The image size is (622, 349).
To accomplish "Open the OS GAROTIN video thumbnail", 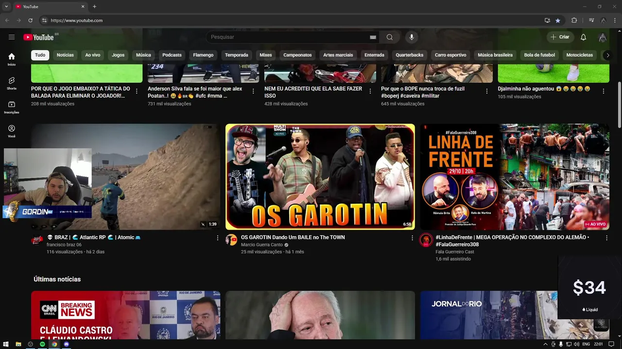I will pyautogui.click(x=320, y=177).
